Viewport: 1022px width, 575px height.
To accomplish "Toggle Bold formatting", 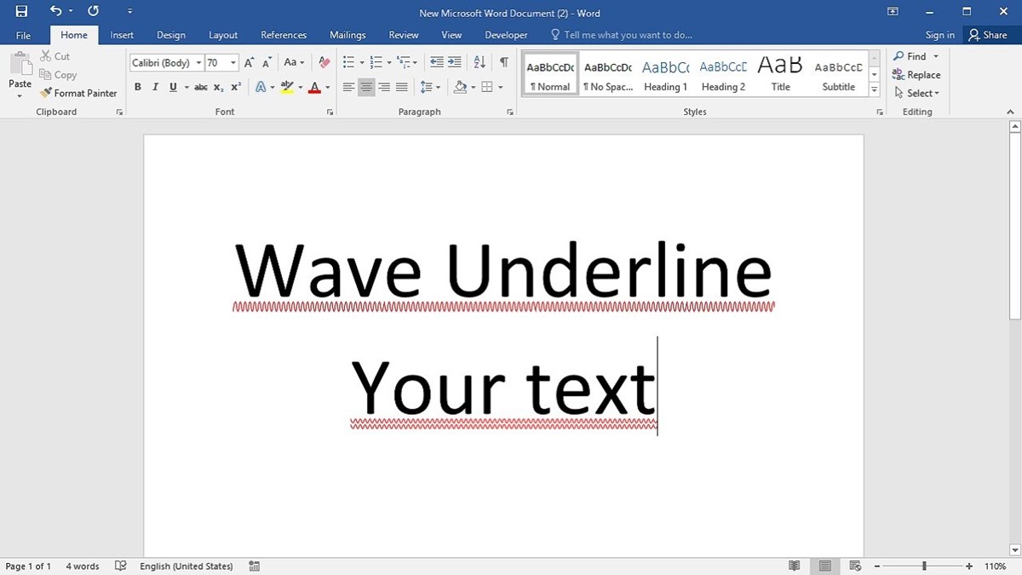I will click(x=138, y=87).
